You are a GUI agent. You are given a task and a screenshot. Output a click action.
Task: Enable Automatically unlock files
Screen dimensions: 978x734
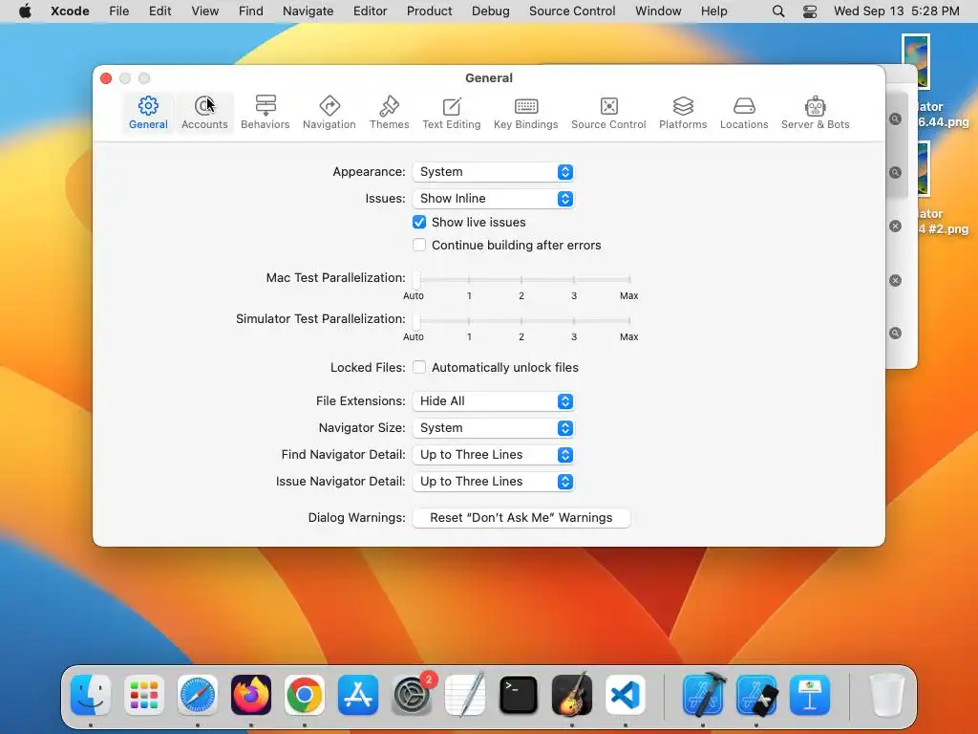[x=419, y=368]
